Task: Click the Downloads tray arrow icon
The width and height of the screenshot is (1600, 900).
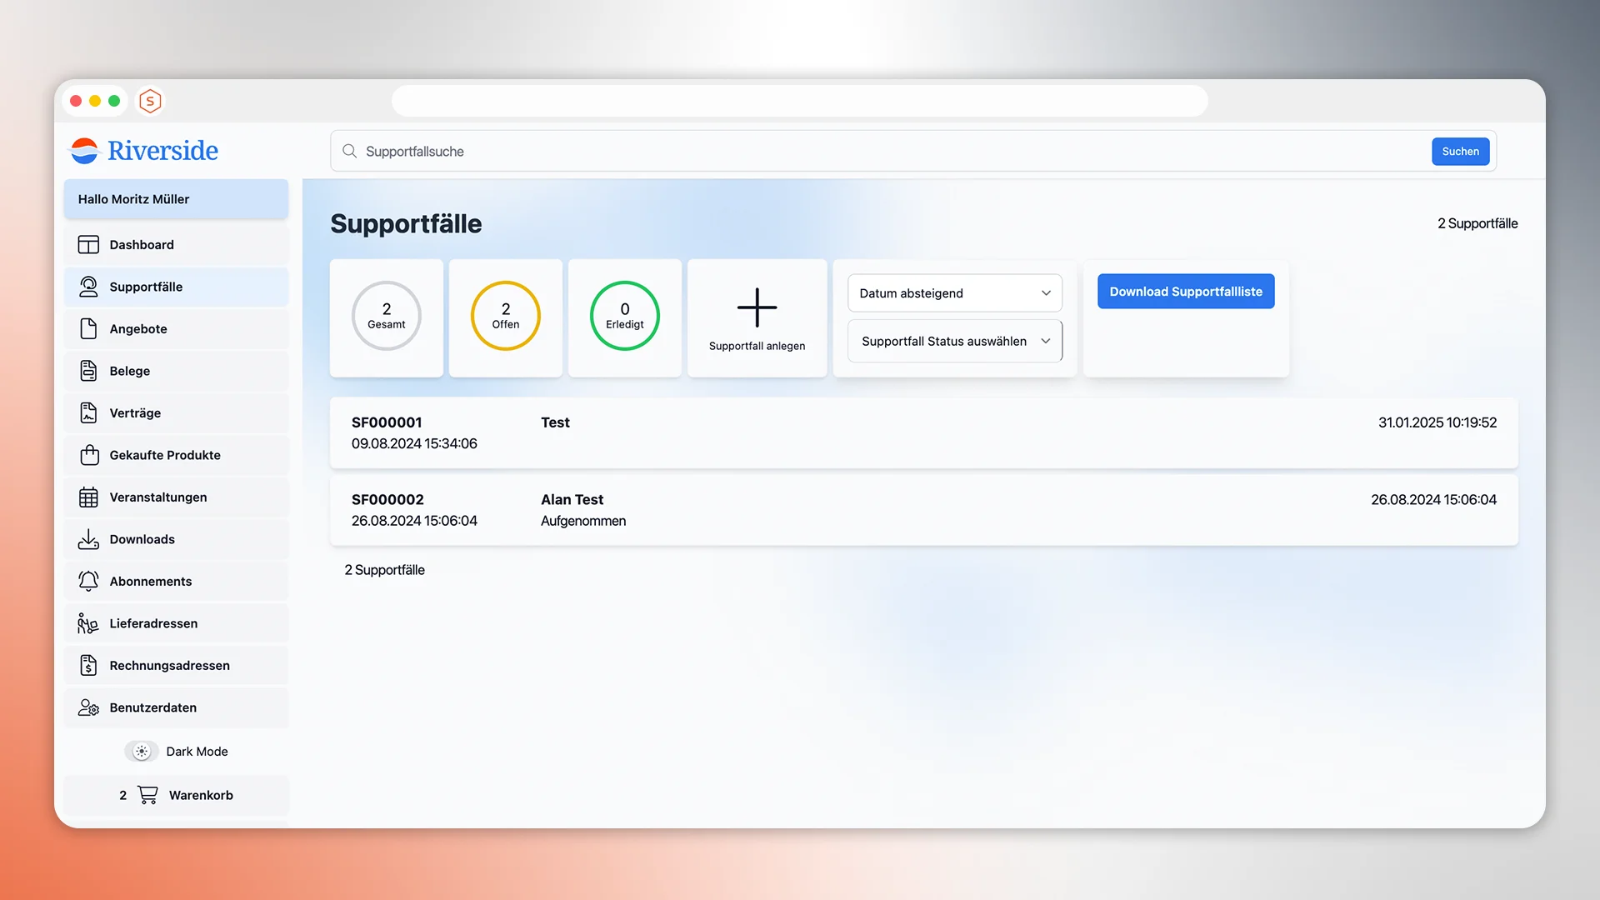Action: pyautogui.click(x=88, y=539)
